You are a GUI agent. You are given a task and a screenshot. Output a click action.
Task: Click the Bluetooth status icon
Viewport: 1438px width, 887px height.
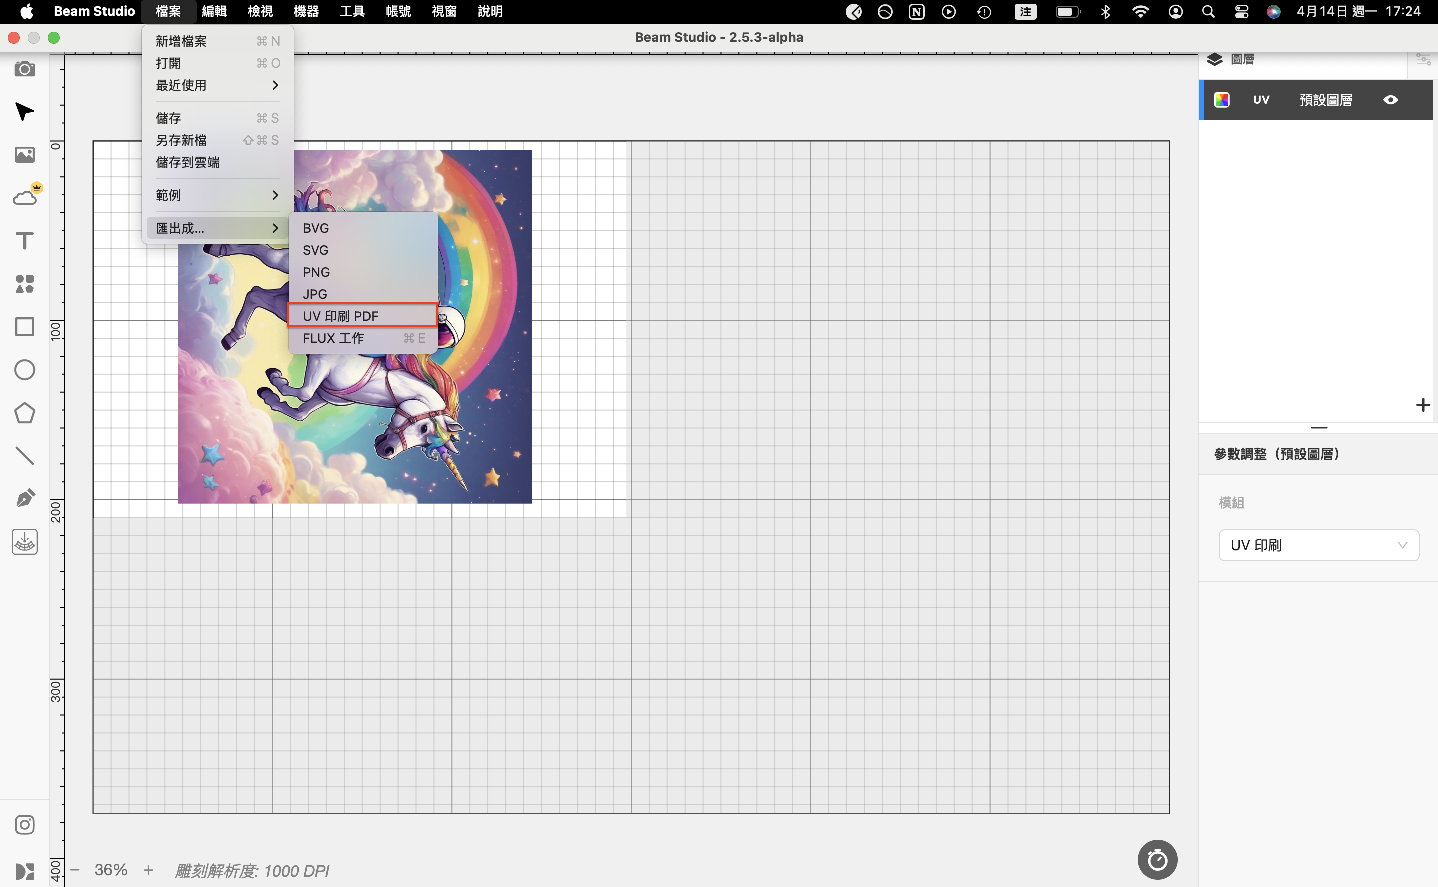[x=1105, y=11]
